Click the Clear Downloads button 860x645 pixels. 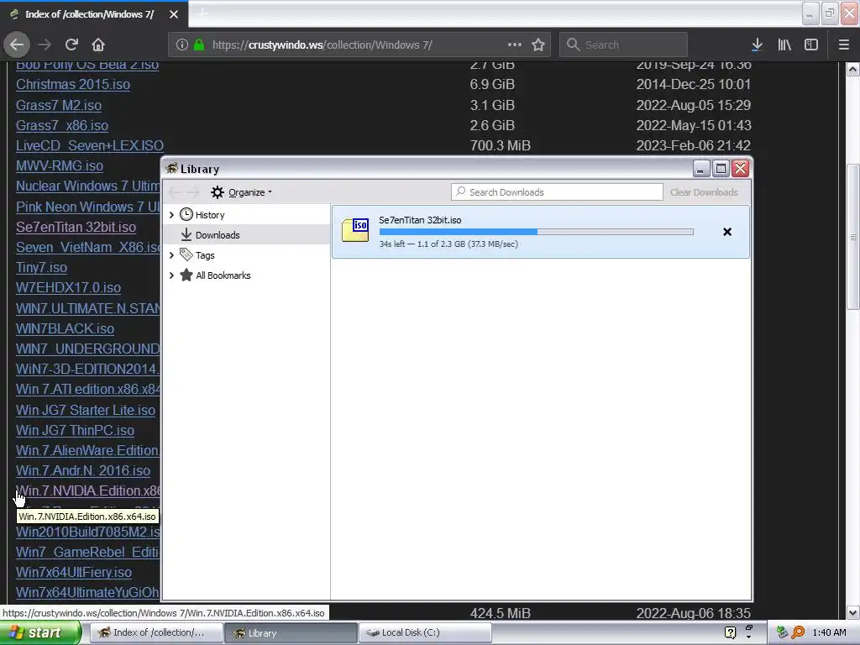coord(704,192)
